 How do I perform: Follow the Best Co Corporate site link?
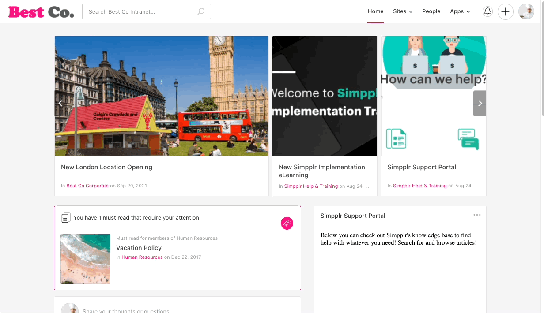tap(87, 186)
